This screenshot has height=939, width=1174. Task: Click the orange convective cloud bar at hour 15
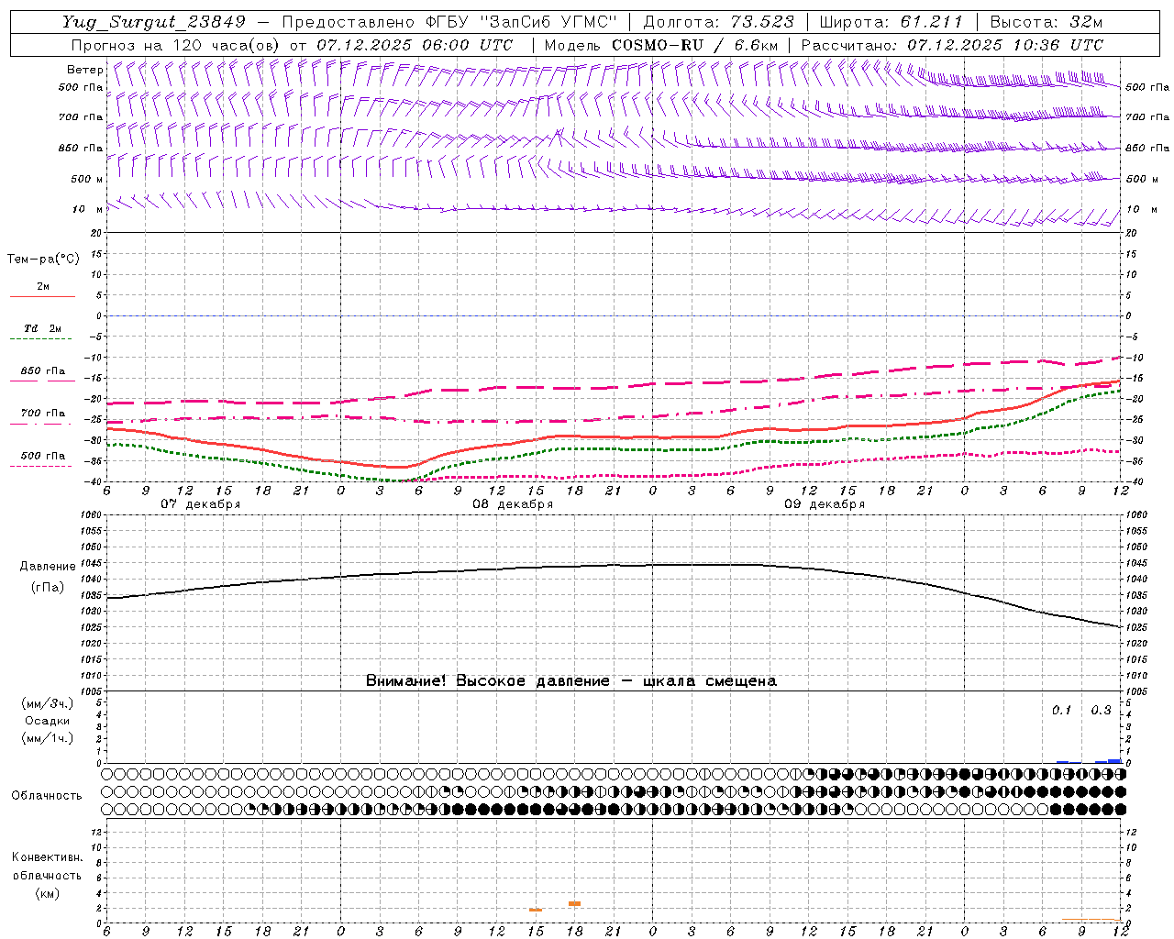(x=536, y=910)
